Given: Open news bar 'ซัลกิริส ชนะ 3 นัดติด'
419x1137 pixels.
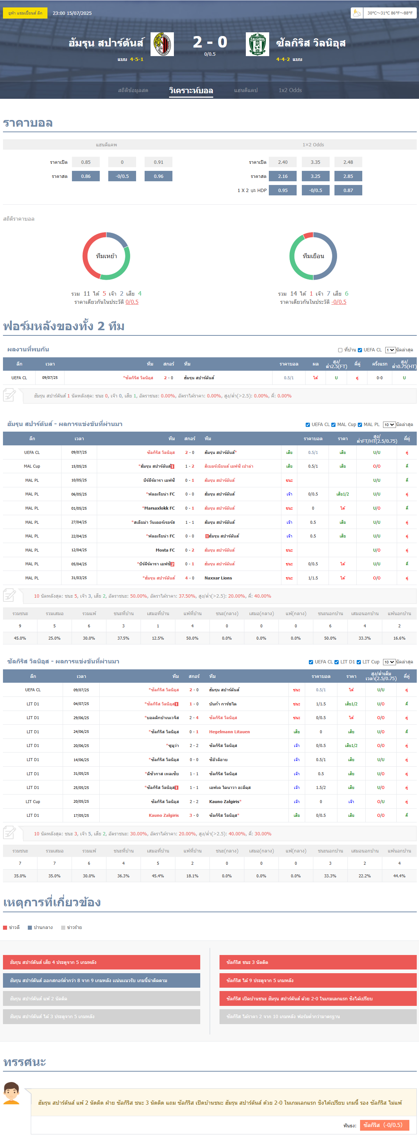Looking at the screenshot, I should (x=318, y=962).
